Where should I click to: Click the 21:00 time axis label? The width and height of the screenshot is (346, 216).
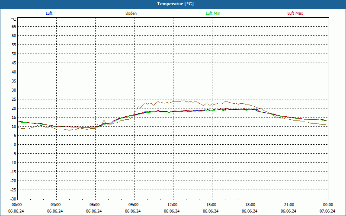(289, 205)
